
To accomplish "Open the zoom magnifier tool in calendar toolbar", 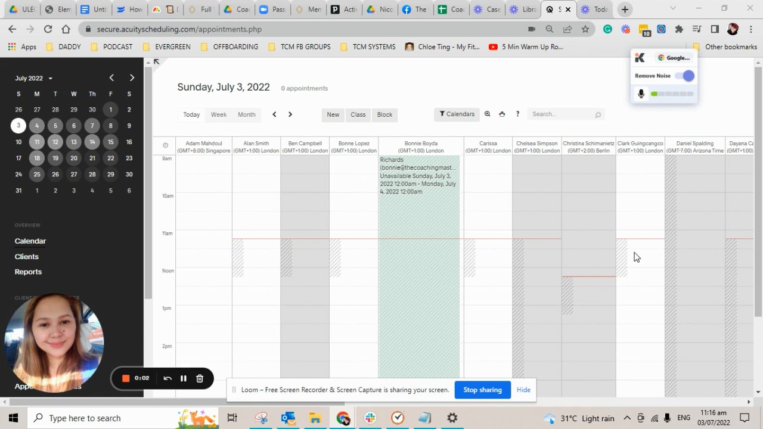I will (x=488, y=114).
